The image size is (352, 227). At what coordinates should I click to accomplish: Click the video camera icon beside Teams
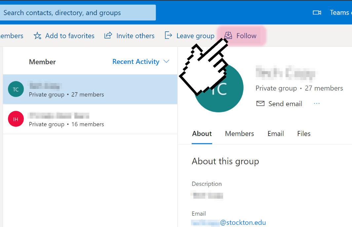point(317,13)
